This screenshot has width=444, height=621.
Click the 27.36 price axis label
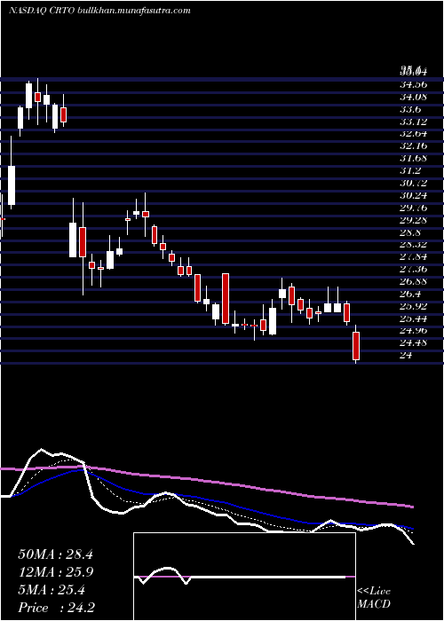pos(413,270)
